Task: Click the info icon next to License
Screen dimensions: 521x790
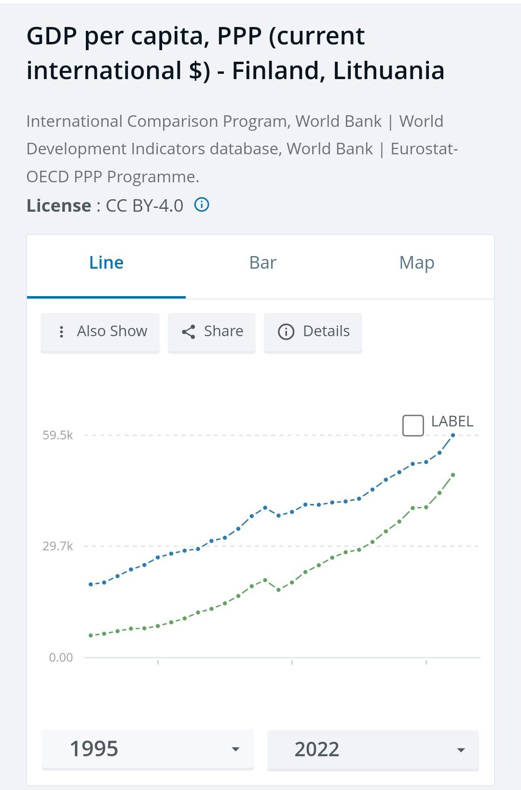Action: 202,205
